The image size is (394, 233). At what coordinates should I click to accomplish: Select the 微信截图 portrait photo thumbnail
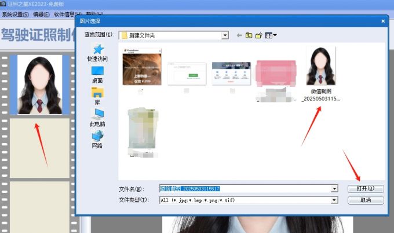pyautogui.click(x=321, y=66)
